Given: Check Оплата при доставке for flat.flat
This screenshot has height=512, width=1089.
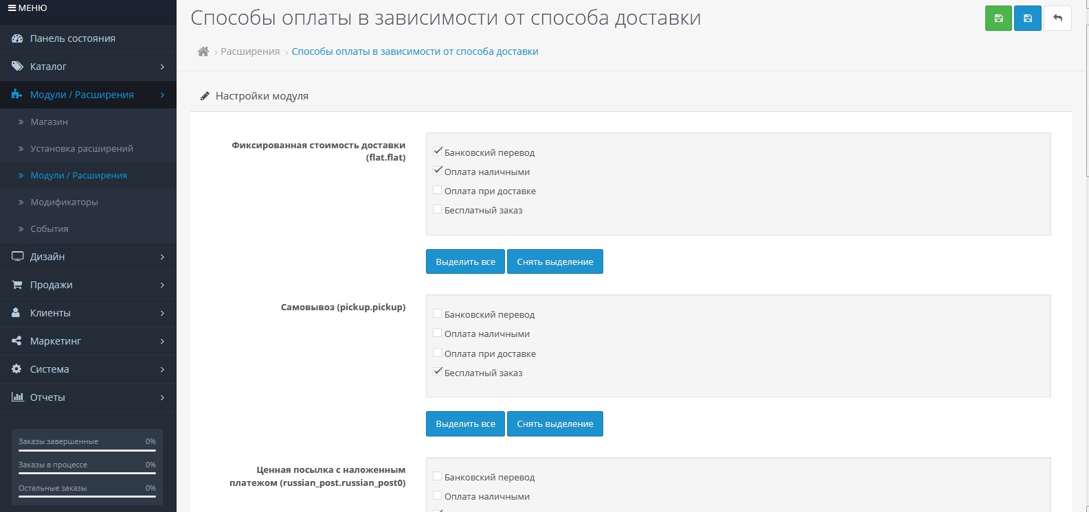Looking at the screenshot, I should point(437,190).
